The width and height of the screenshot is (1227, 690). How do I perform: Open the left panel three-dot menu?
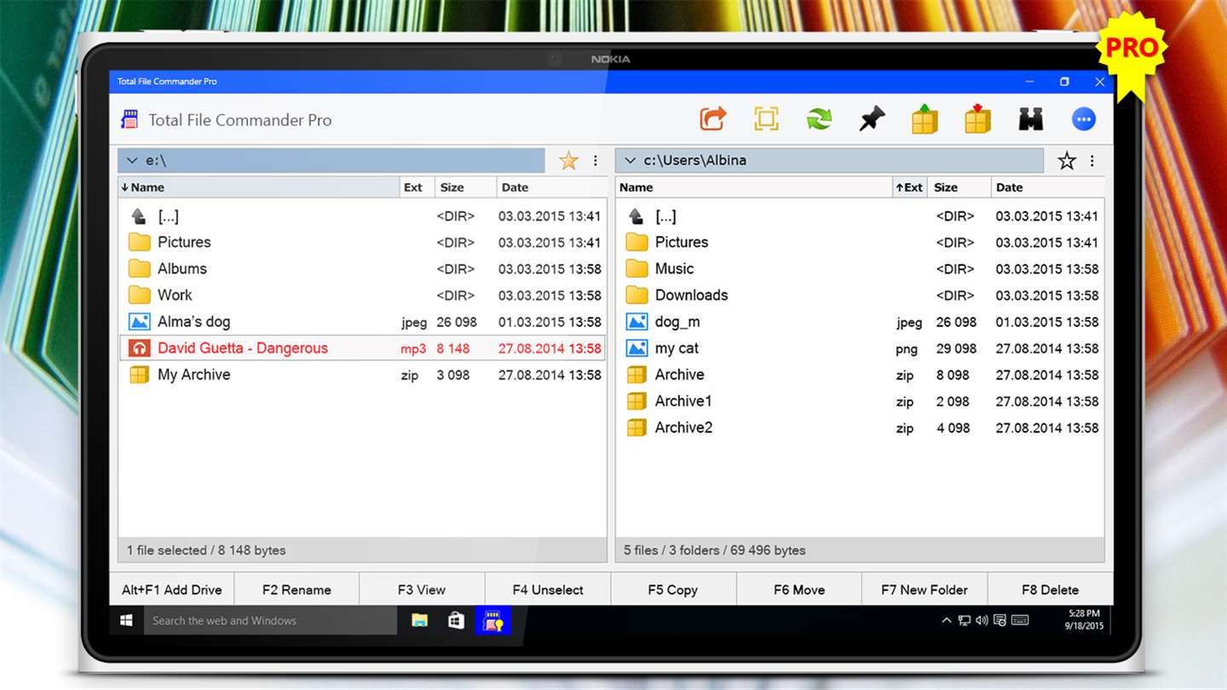point(596,160)
